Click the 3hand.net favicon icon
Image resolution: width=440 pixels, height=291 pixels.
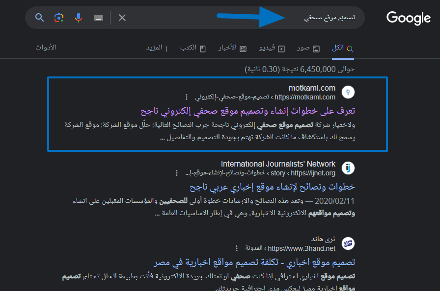click(x=348, y=243)
